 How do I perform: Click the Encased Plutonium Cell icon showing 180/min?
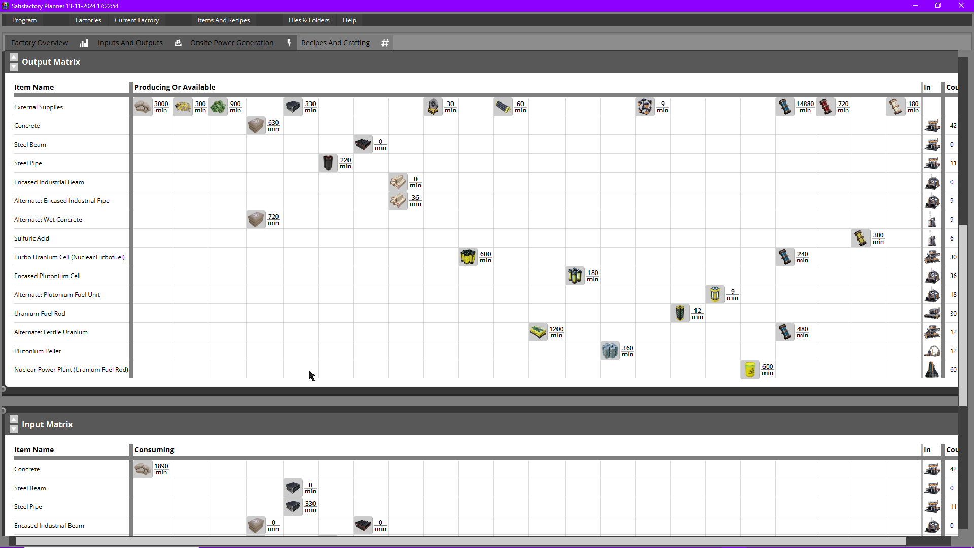click(x=574, y=276)
